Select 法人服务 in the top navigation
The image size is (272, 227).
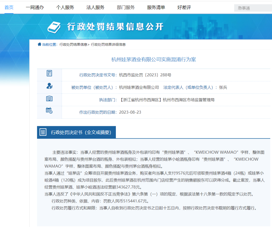coord(95,8)
